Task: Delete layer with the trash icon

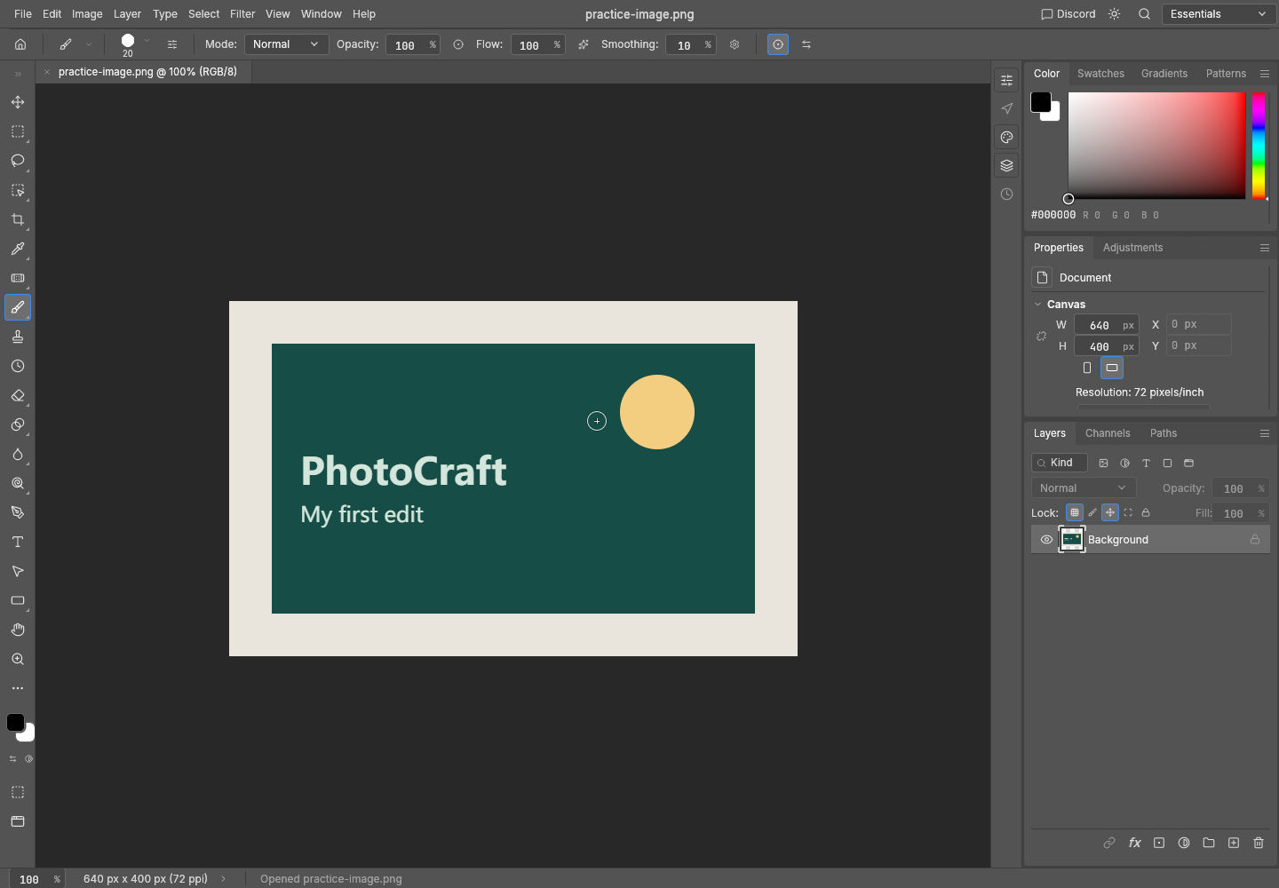Action: click(x=1259, y=843)
